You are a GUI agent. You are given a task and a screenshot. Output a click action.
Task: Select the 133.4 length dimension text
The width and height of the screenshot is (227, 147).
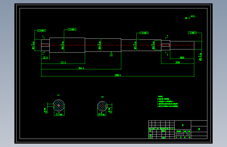click(x=63, y=63)
